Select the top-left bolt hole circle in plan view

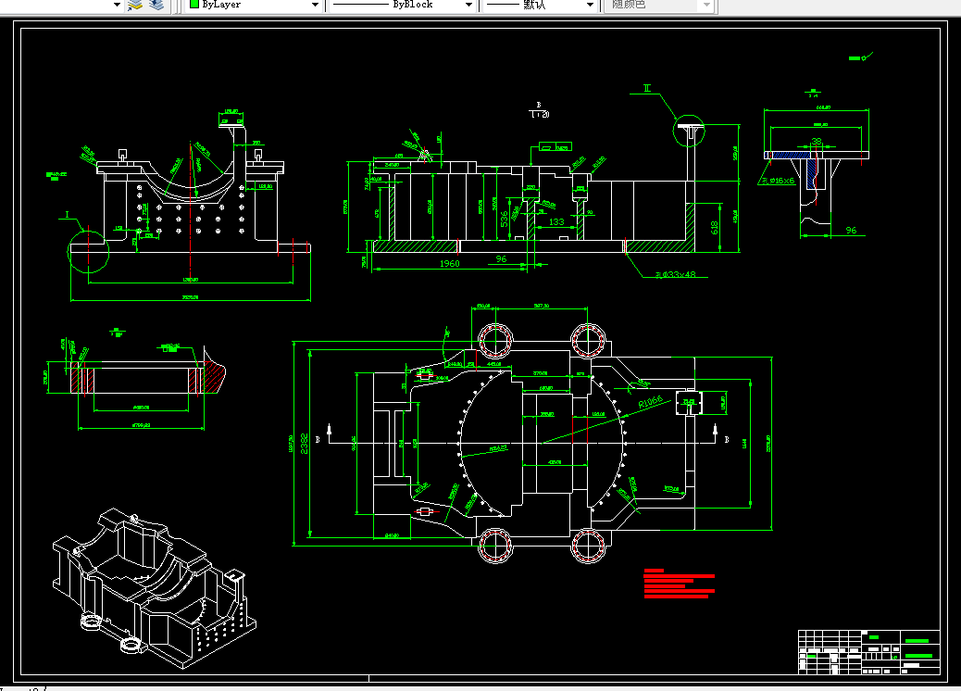click(495, 340)
